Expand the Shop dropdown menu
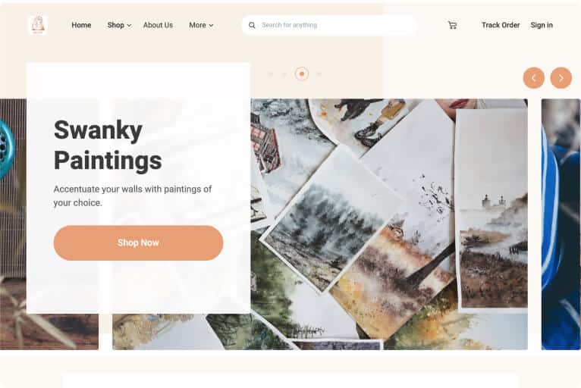Image resolution: width=581 pixels, height=388 pixels. pos(119,25)
